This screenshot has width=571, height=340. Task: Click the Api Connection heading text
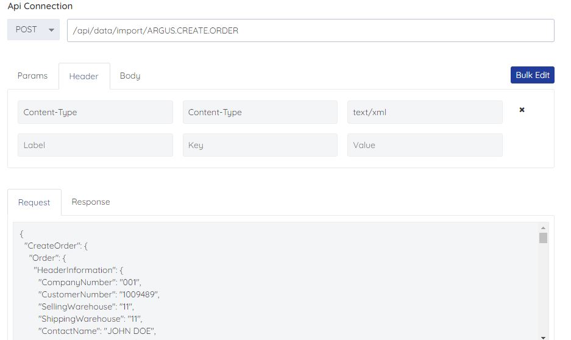[x=40, y=6]
